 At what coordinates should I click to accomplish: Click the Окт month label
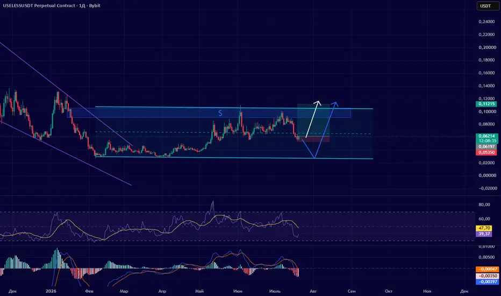(x=389, y=291)
